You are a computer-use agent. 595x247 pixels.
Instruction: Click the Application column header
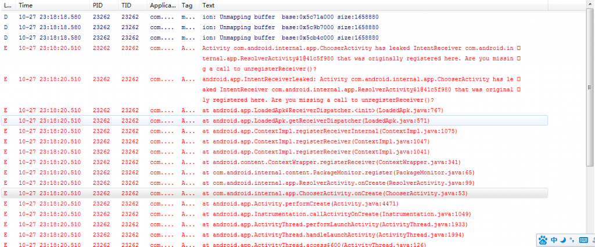[x=163, y=5]
